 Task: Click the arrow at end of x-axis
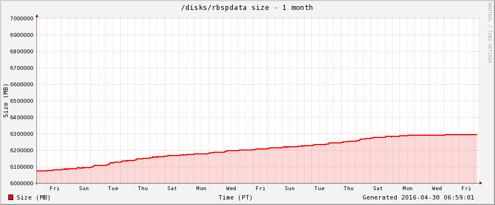481,183
